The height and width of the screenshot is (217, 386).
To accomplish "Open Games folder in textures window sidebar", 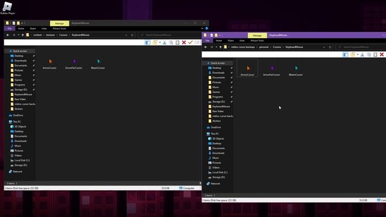I will [18, 80].
